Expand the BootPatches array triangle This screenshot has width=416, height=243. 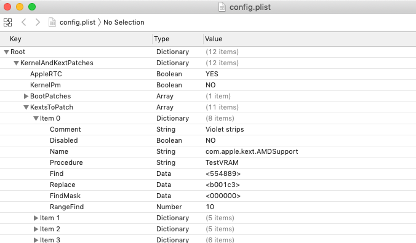point(26,97)
